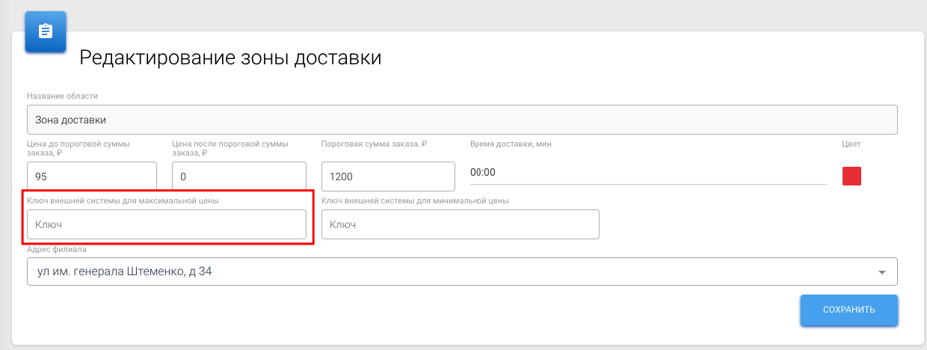Click 'Ключ внешней системы для минимальной цены' label
The width and height of the screenshot is (927, 350).
[415, 200]
